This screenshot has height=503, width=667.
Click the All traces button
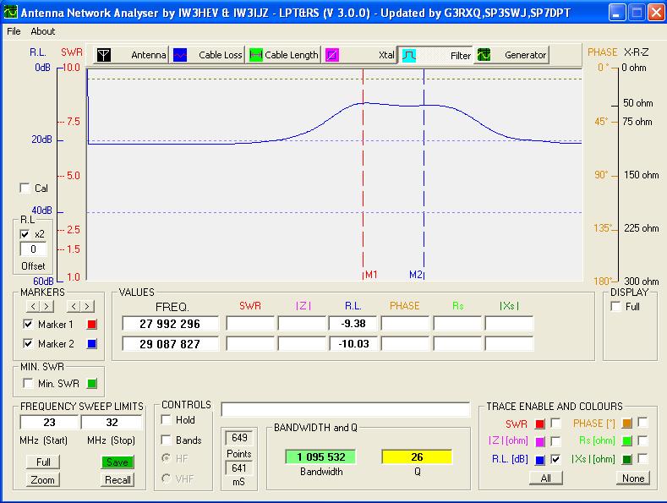coord(545,478)
